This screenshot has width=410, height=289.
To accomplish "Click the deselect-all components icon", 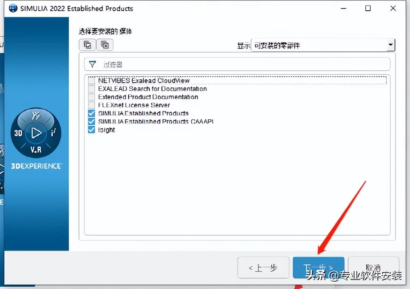I will point(105,45).
